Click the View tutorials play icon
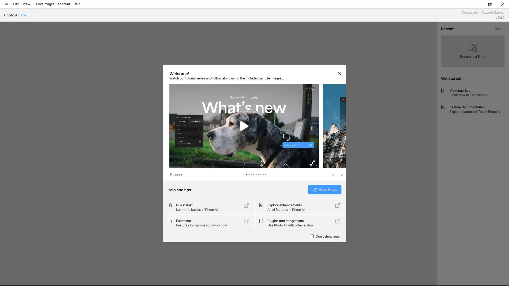The height and width of the screenshot is (286, 509). (443, 91)
